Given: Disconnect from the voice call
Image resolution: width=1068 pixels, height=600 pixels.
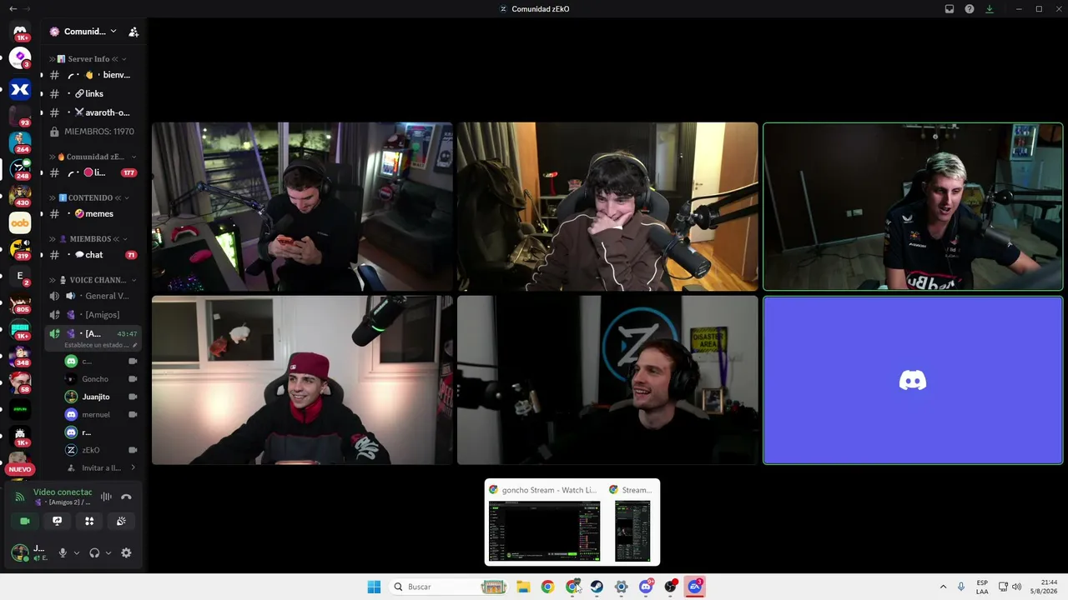Looking at the screenshot, I should tap(126, 497).
